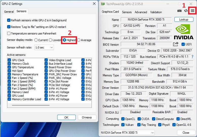The image size is (197, 137).
Task: Uncheck the Memory Used sensor
Action: [x=9, y=92]
